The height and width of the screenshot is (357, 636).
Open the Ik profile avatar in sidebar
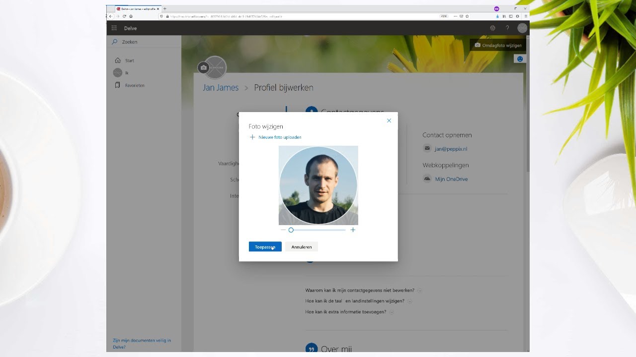coord(118,73)
